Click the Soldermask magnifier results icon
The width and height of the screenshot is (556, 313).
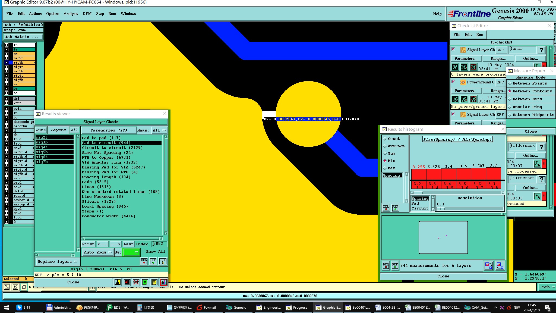(x=537, y=164)
